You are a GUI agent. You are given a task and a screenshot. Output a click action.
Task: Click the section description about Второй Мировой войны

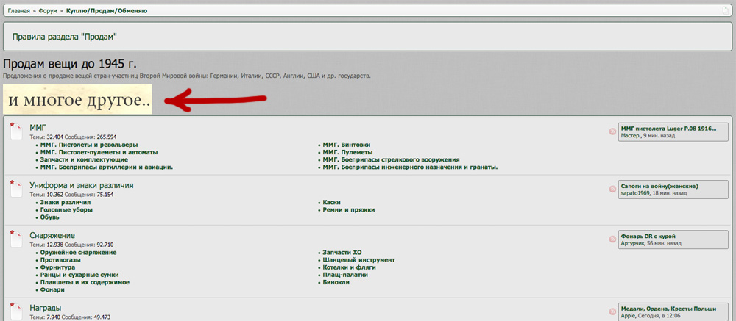coord(187,76)
